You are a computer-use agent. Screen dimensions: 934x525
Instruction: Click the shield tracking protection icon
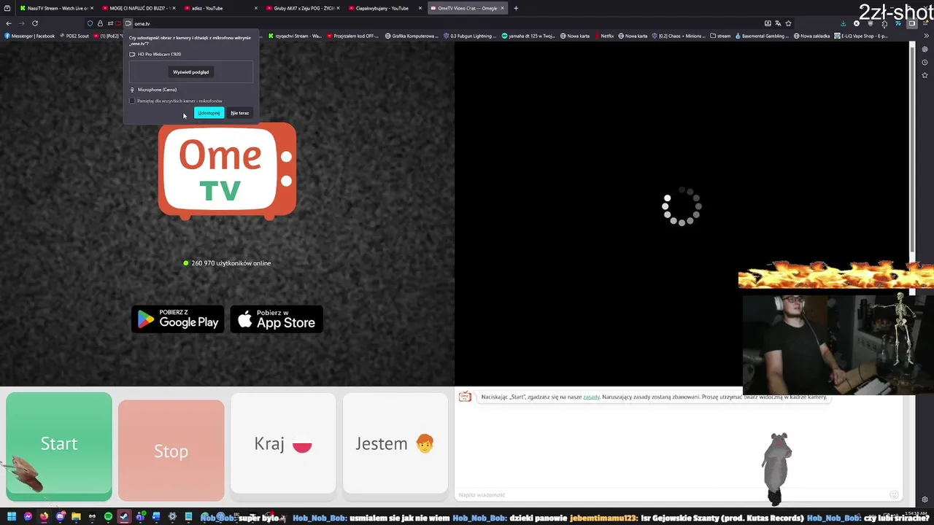(90, 23)
